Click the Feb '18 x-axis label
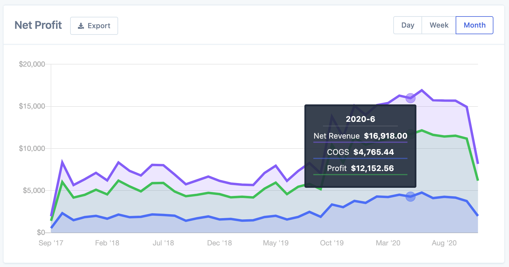Viewport: 509px width, 267px height. click(x=107, y=243)
